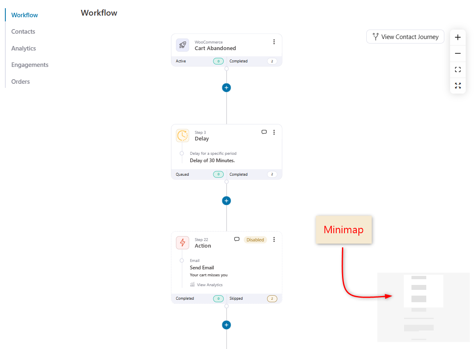Click the Completed count on Delay step

[x=272, y=174]
